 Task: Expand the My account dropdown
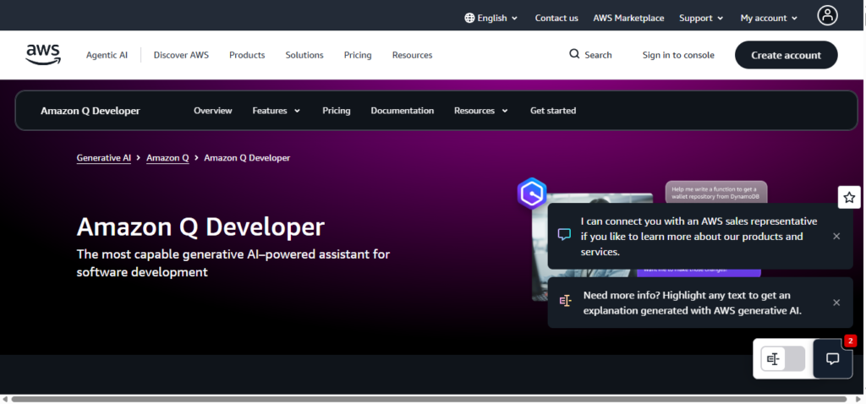tap(769, 18)
